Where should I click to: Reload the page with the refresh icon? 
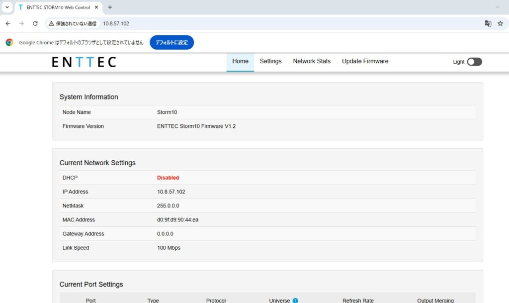coord(35,23)
